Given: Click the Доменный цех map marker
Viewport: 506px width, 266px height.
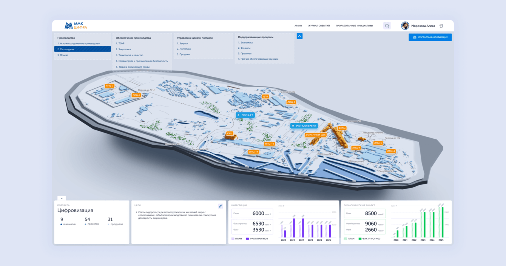Looking at the screenshot, I should (x=315, y=135).
